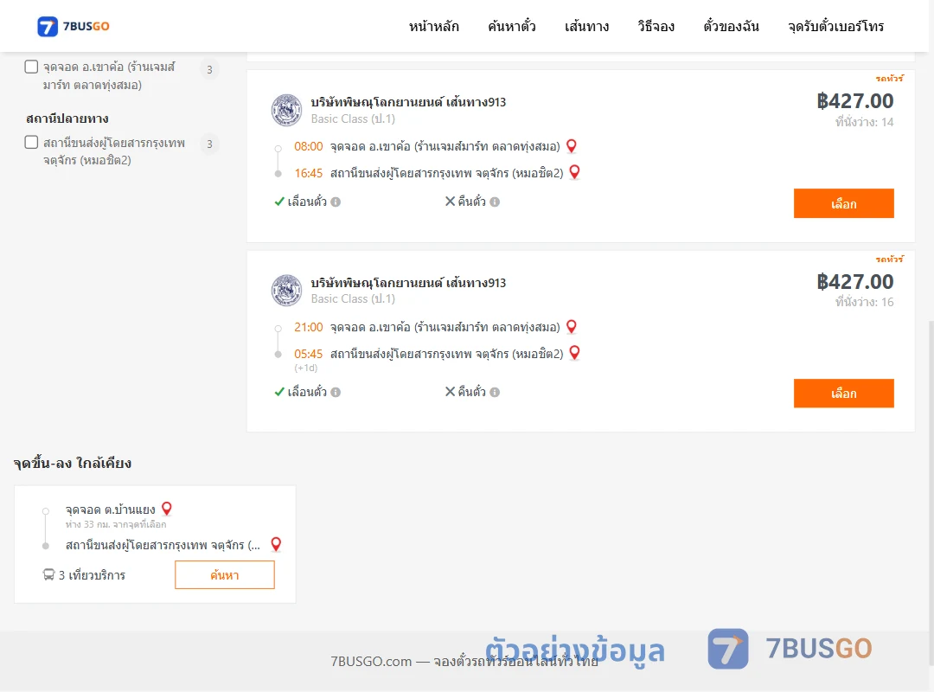Image resolution: width=934 pixels, height=692 pixels.
Task: Click บริษัทพิษณุโลกยานยนต์ title of 21:00 trip
Action: tap(408, 283)
